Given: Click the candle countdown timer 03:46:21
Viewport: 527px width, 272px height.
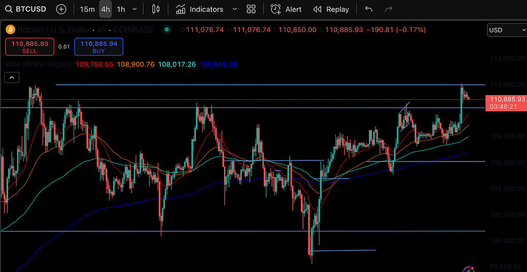Looking at the screenshot, I should [504, 106].
